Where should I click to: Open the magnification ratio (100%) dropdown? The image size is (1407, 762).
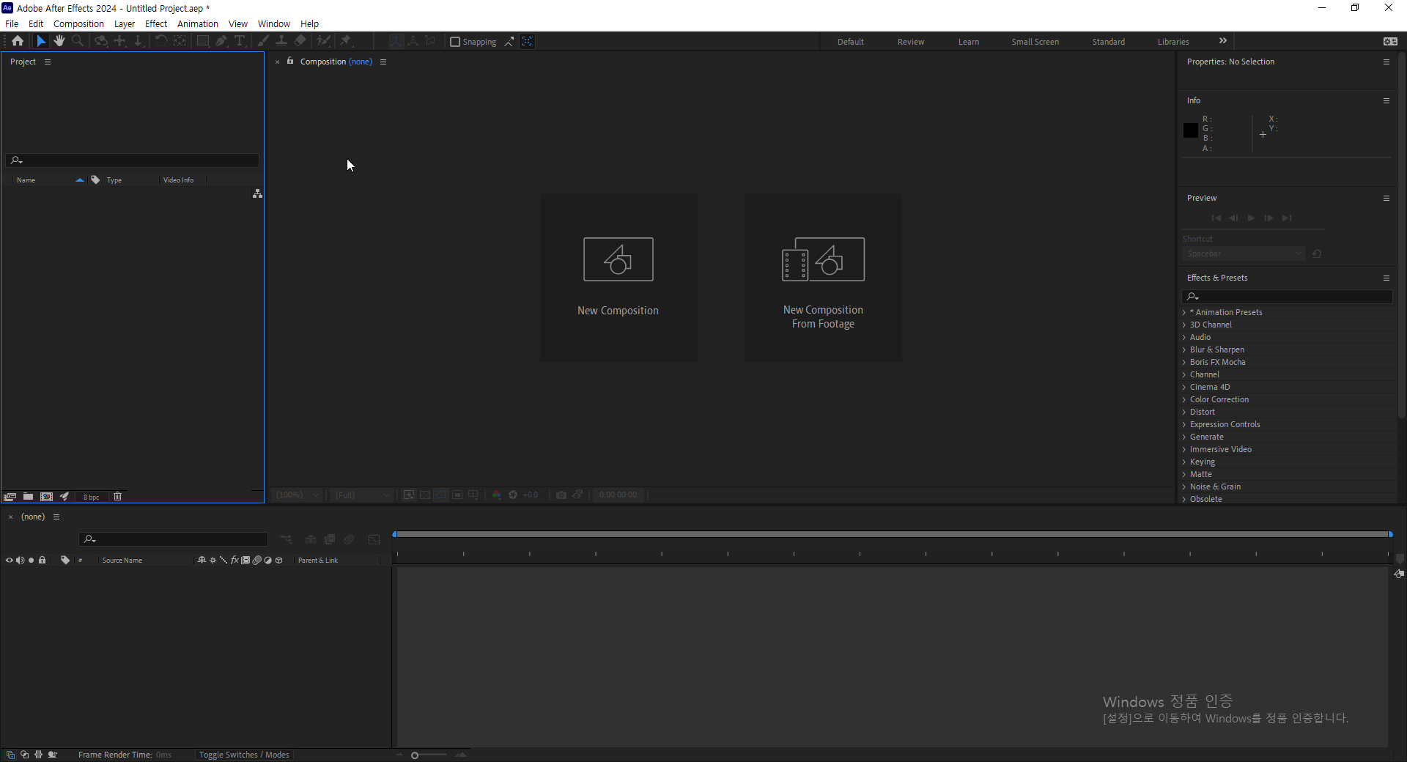(x=297, y=495)
